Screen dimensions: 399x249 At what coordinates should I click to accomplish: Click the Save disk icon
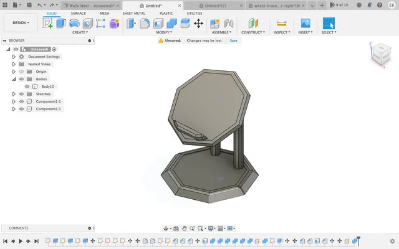[29, 5]
